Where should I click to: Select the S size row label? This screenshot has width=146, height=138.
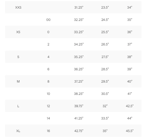[x=18, y=57]
